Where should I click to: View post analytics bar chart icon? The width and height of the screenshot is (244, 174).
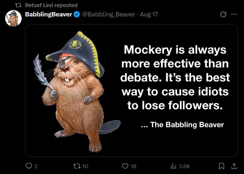coord(173,166)
